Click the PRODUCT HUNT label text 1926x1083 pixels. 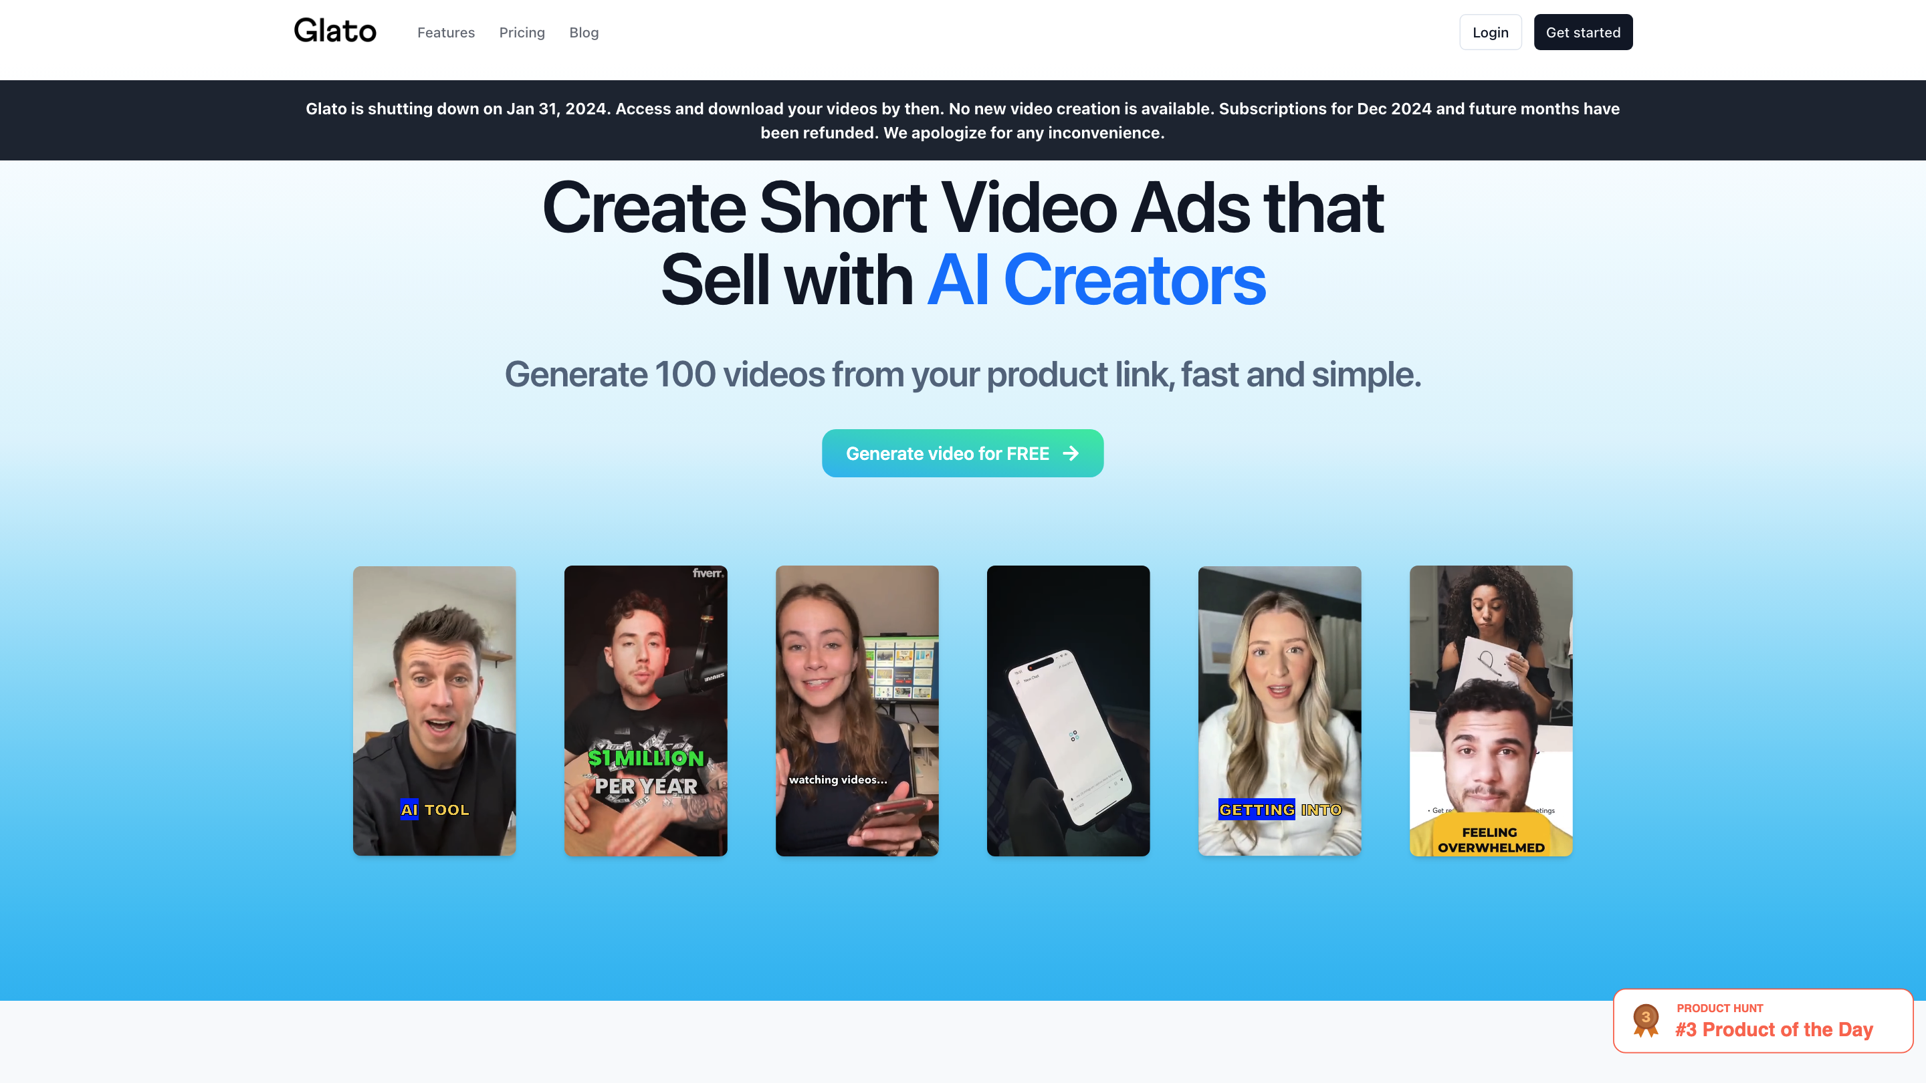tap(1719, 1007)
